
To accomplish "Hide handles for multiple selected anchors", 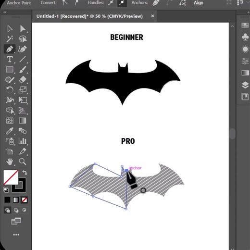I will [x=122, y=3].
